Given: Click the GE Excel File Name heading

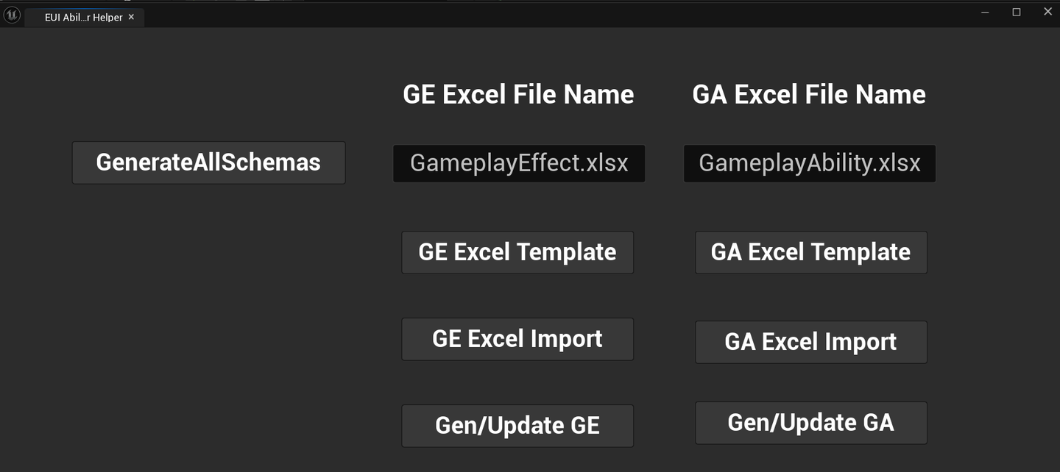Looking at the screenshot, I should 518,94.
